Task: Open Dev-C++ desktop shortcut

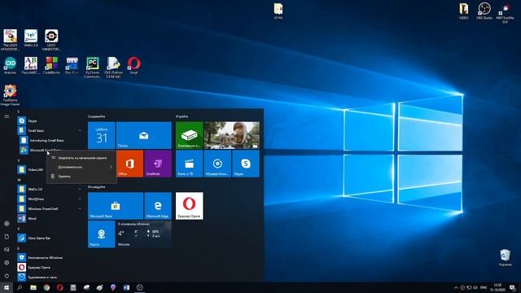Action: (x=72, y=65)
